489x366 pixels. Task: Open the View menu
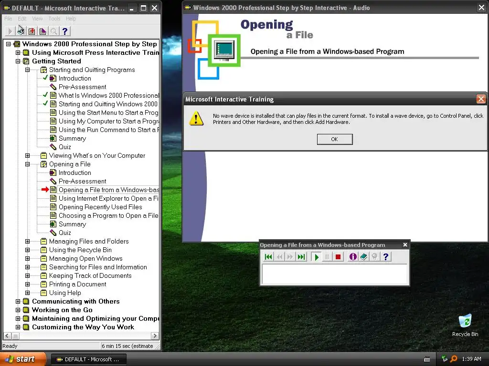[x=37, y=19]
